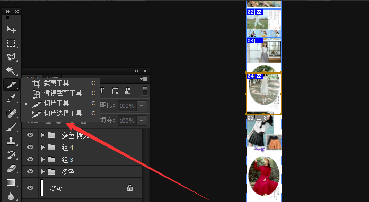Viewport: 369px width, 202px height.
Task: Select the 背景 layer name
Action: (56, 188)
